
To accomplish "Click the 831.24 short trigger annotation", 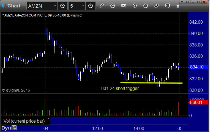I will click(x=120, y=88).
